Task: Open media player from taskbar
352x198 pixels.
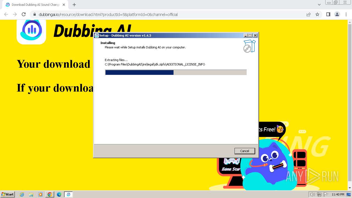Action: tap(40, 194)
